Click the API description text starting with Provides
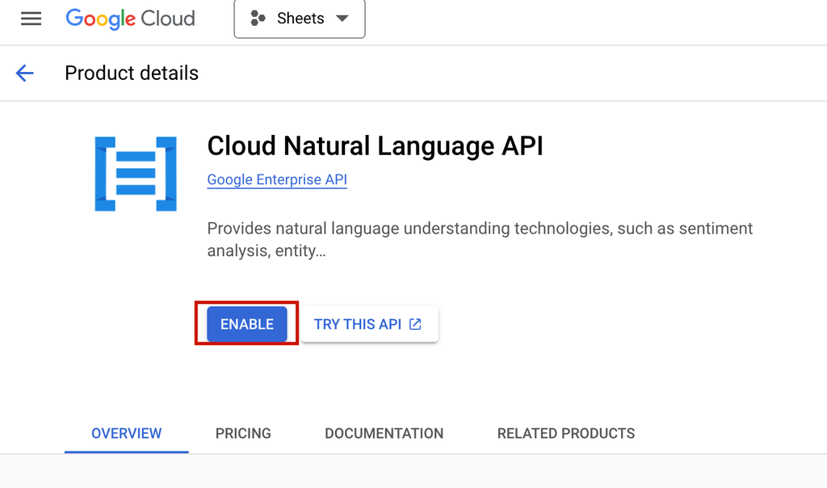The image size is (827, 488). (480, 239)
